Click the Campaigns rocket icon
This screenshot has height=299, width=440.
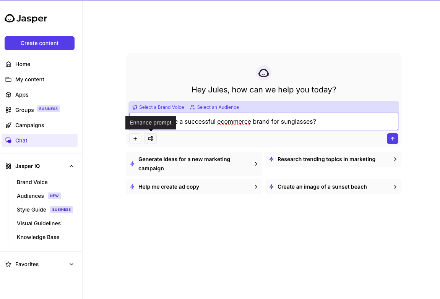point(8,125)
